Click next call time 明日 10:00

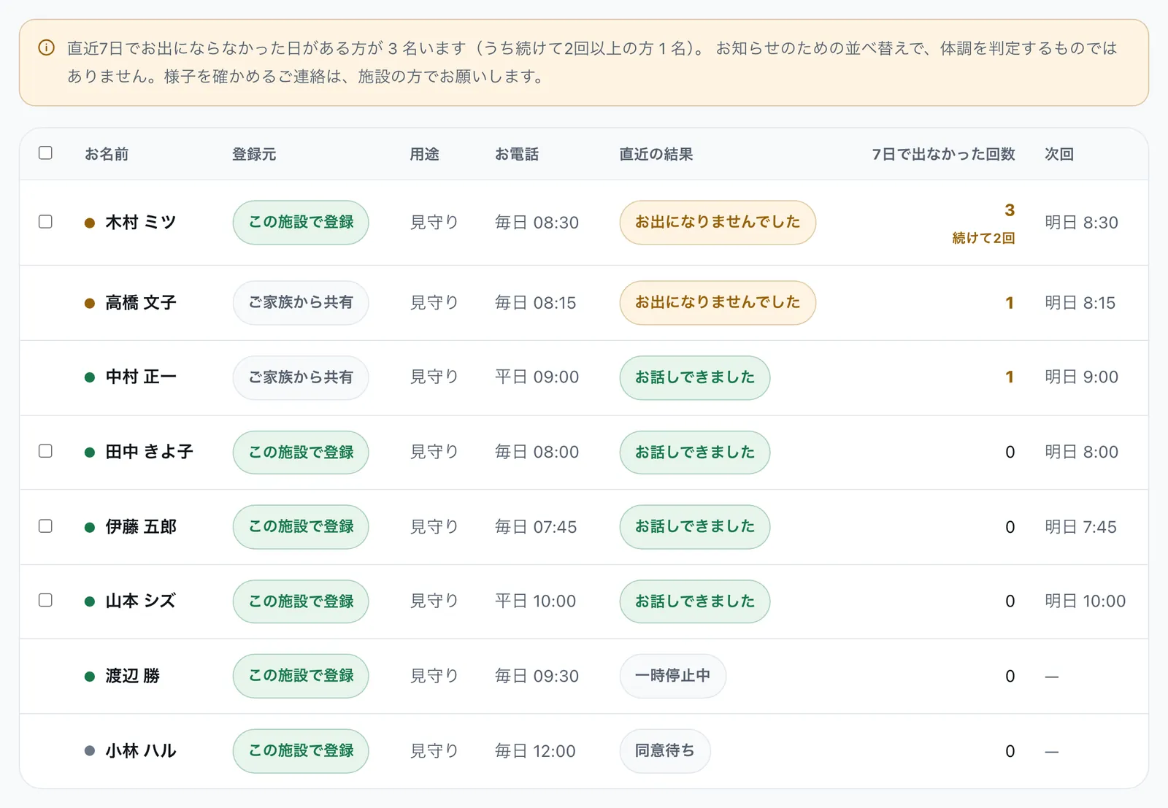click(1085, 601)
